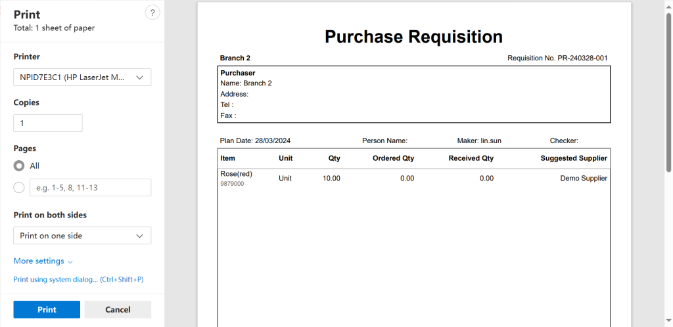Viewport: 673px width, 327px height.
Task: Click the scroll down arrow of the preview
Action: 668,320
